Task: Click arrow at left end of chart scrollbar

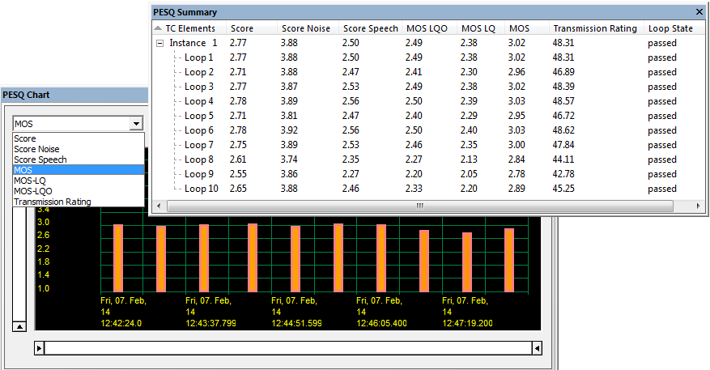Action: 39,348
